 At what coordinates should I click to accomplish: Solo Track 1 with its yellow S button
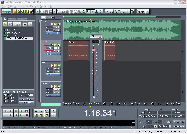coord(56,24)
